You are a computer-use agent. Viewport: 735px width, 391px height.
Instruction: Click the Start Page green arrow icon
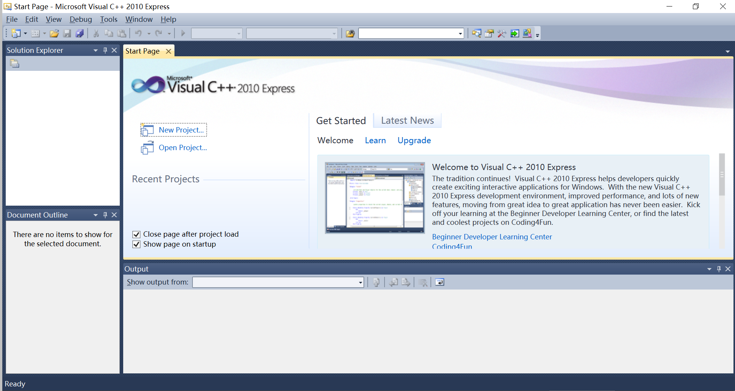point(515,34)
